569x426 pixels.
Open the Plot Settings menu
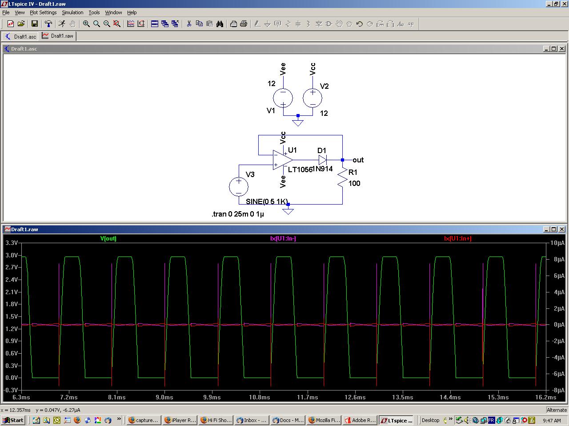pos(43,12)
